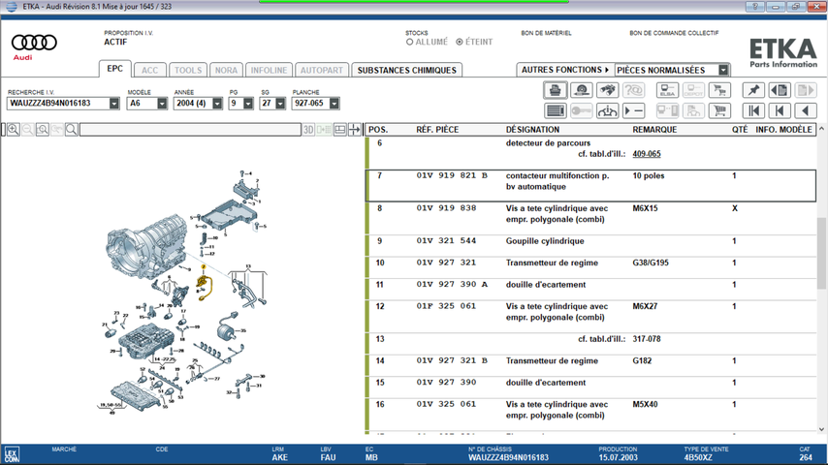Click the printer icon in the toolbar
This screenshot has height=465, width=828.
coord(555,90)
